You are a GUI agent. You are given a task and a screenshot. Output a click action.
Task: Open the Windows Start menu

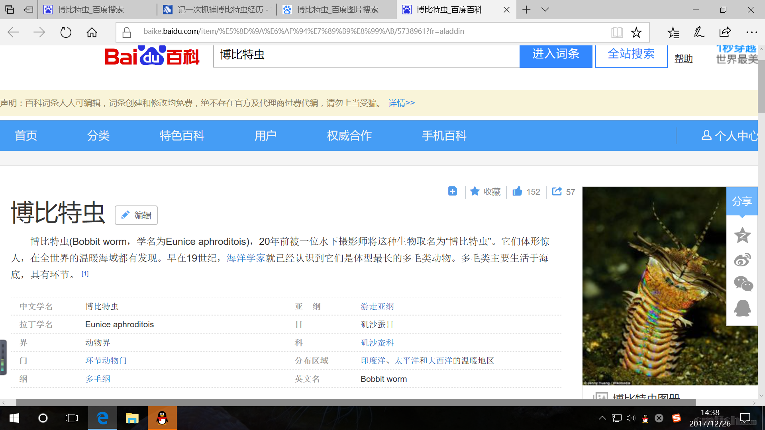(x=14, y=418)
